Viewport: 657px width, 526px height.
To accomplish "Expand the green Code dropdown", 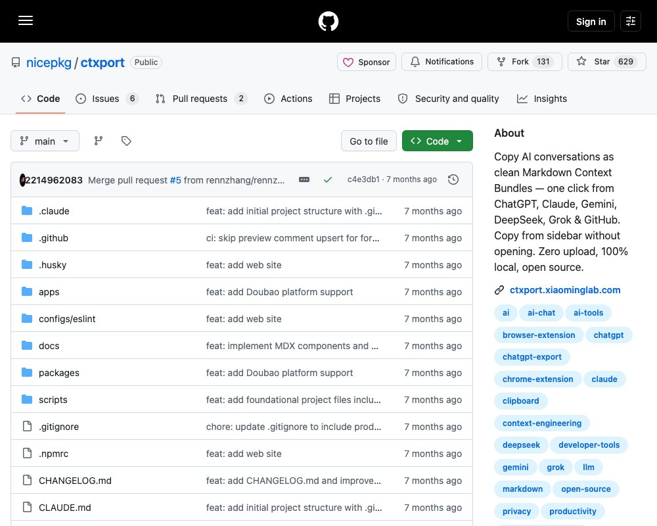I will tap(437, 141).
